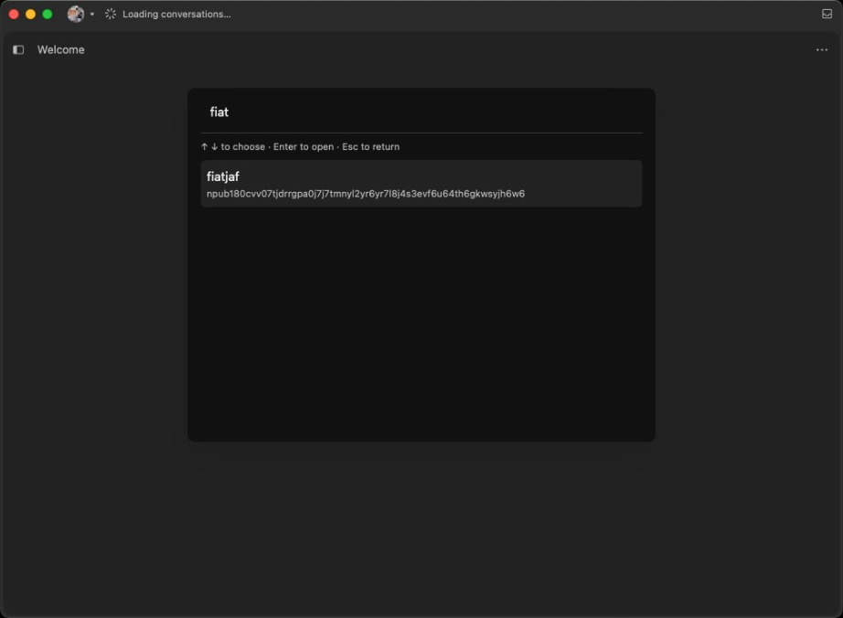The image size is (843, 618).
Task: Minimize window with yellow button
Action: pos(31,14)
